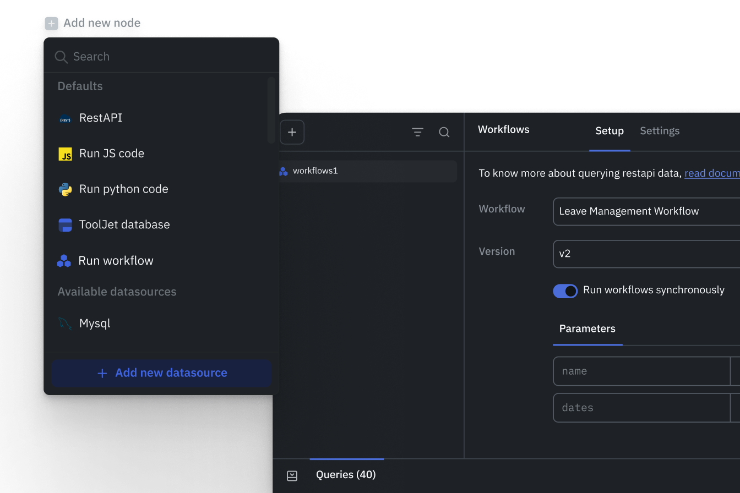The width and height of the screenshot is (740, 493).
Task: Toggle Run workflows synchronously switch
Action: pyautogui.click(x=565, y=291)
